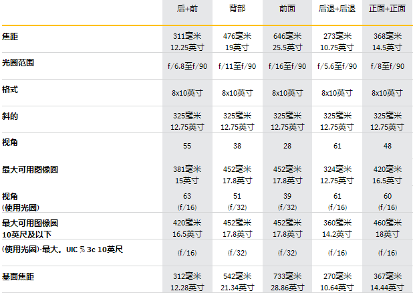Click the 646毫米 focal length value
The width and height of the screenshot is (413, 293).
pos(286,36)
